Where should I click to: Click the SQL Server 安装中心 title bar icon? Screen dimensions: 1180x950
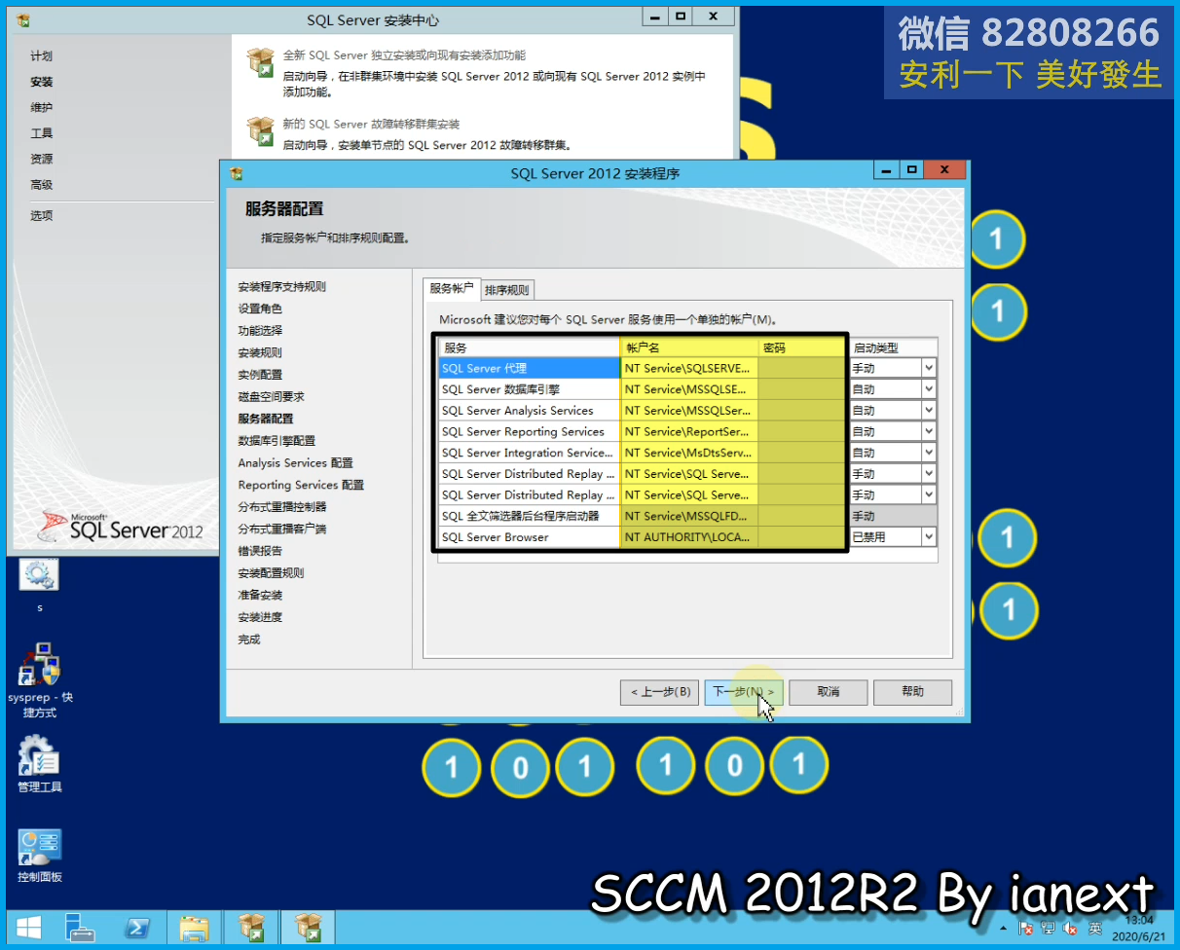23,19
